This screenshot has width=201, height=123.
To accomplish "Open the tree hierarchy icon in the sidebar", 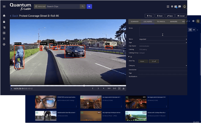I will click(4, 27).
